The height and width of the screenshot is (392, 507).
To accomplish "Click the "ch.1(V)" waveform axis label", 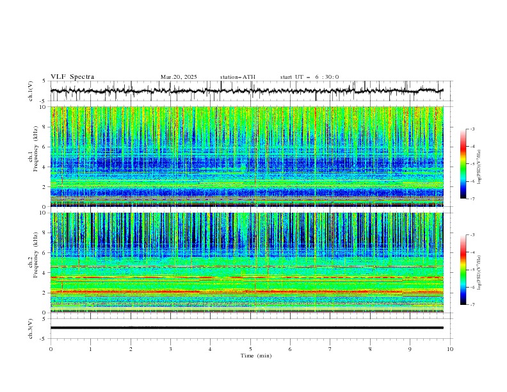I will 31,91.
